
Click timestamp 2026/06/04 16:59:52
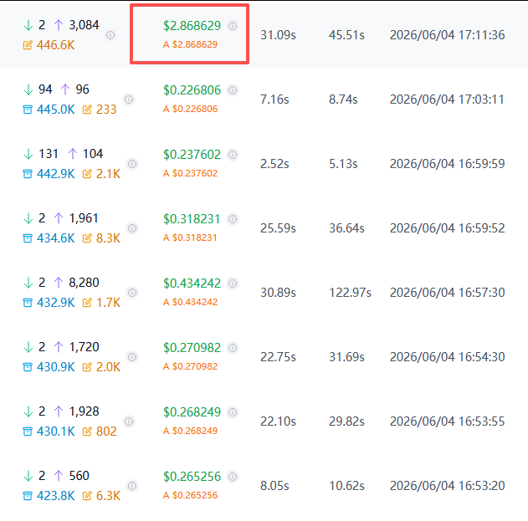point(447,228)
